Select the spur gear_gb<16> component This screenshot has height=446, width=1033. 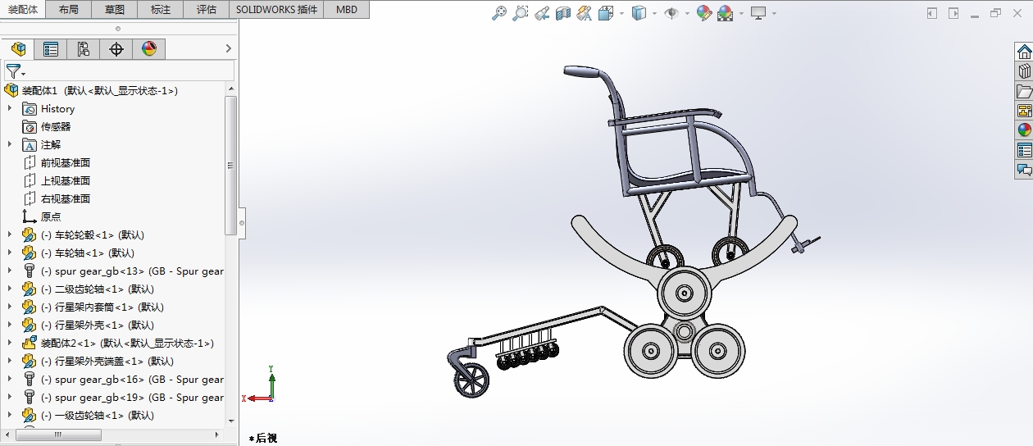click(x=122, y=380)
